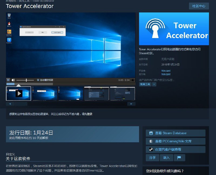
Task: Click the QQ penguin icon in the video
Action: pyautogui.click(x=9, y=24)
